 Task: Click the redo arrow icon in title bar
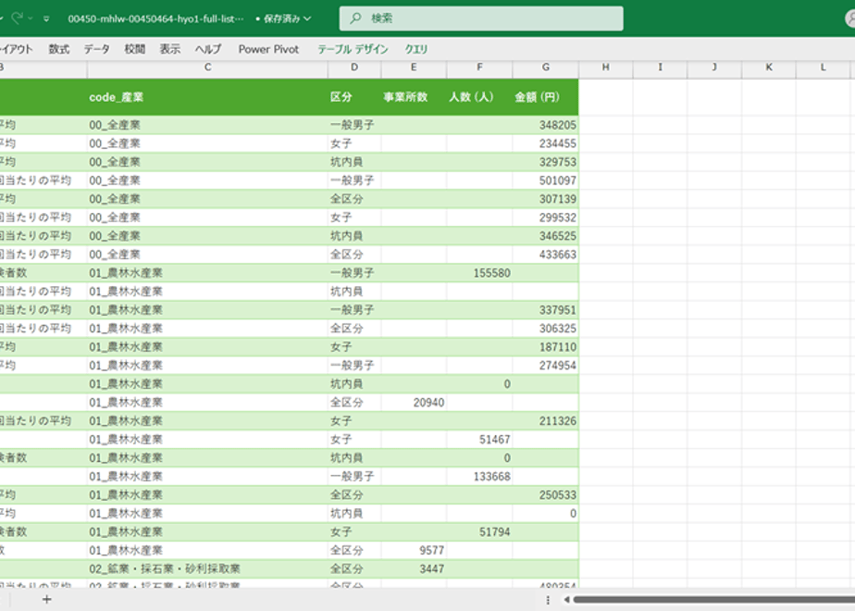point(17,19)
